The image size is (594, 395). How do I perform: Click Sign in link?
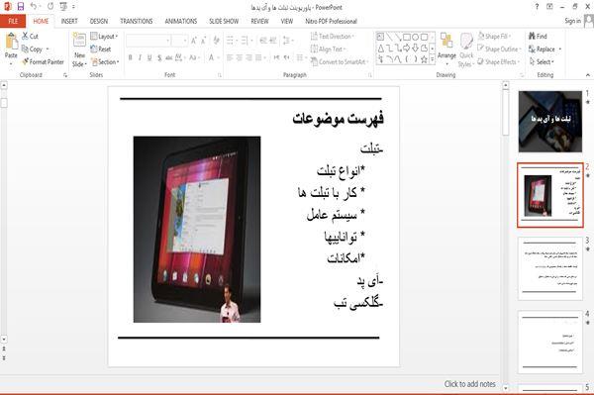[572, 21]
